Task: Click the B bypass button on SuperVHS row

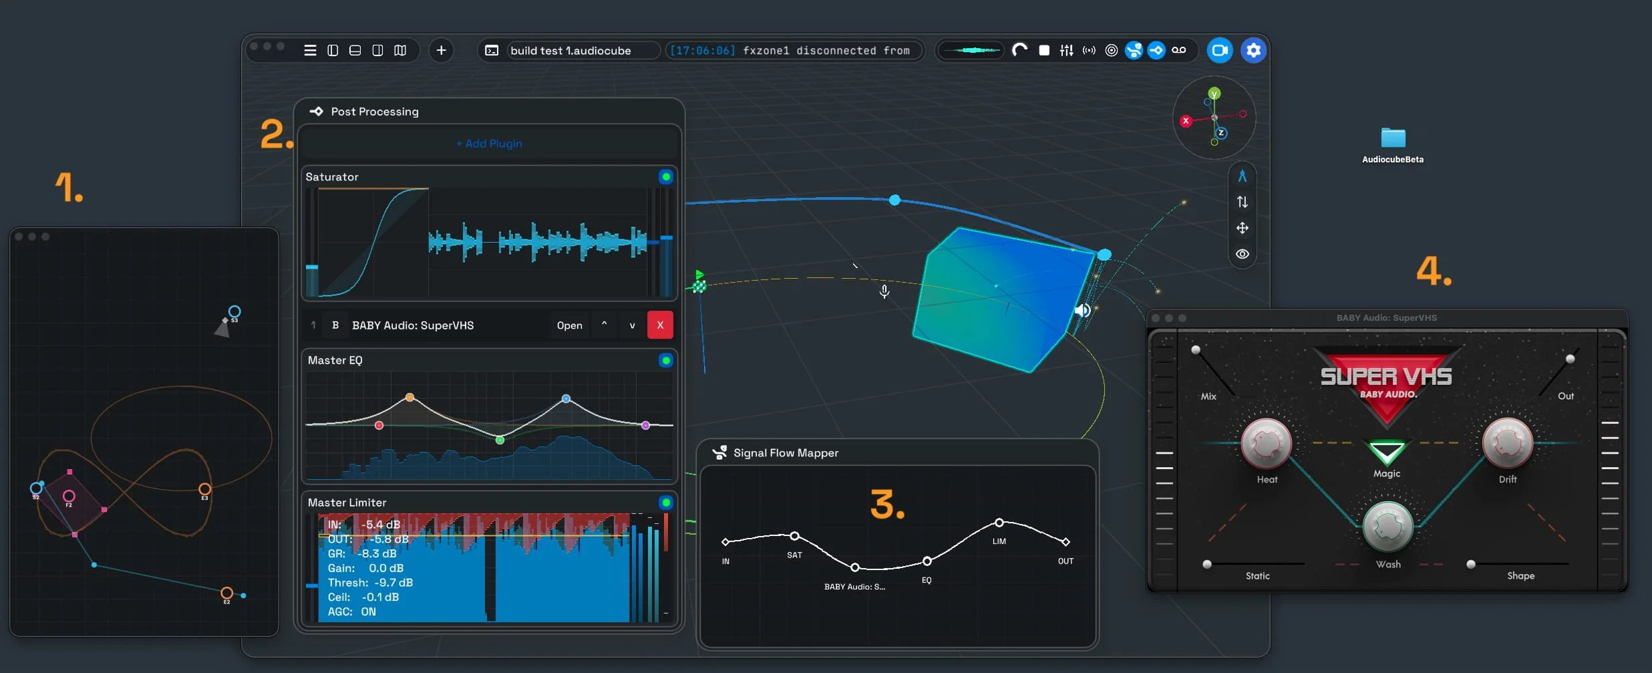Action: click(x=335, y=325)
